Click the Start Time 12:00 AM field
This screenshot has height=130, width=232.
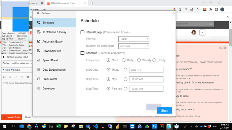146,79
